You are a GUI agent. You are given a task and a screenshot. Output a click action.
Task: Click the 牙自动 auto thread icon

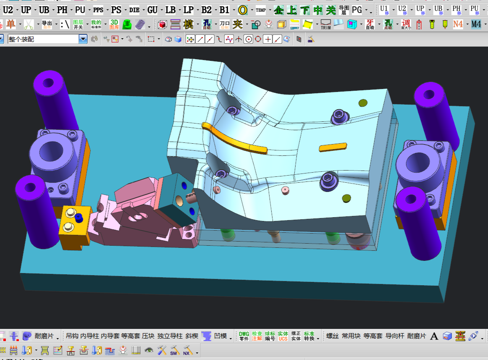tap(370, 24)
